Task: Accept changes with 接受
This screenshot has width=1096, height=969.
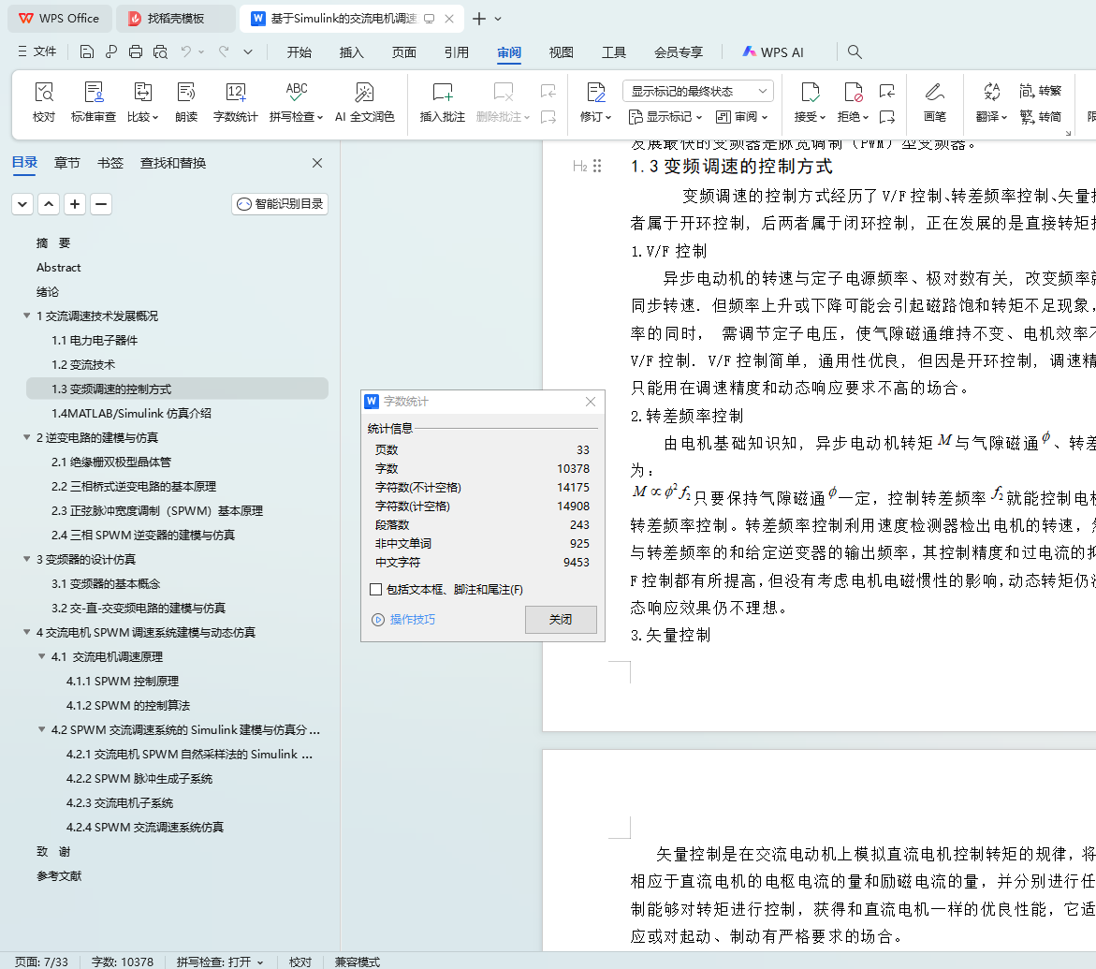Action: pos(811,102)
